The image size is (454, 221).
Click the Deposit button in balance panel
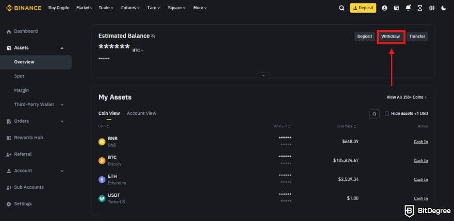[365, 37]
